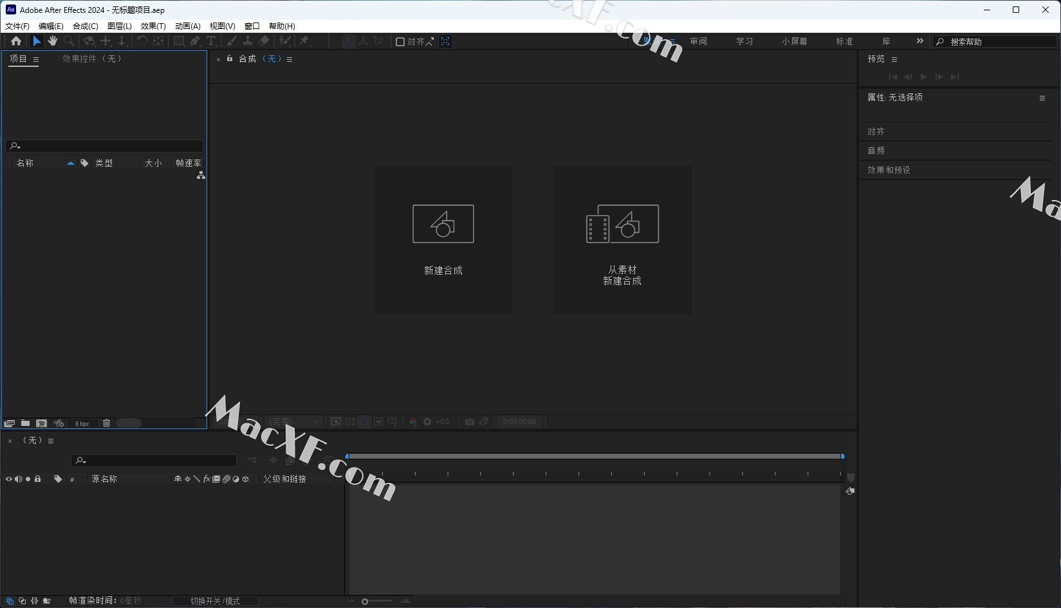Toggle In/Out/Duration pane braces icon
This screenshot has height=608, width=1061.
click(34, 601)
